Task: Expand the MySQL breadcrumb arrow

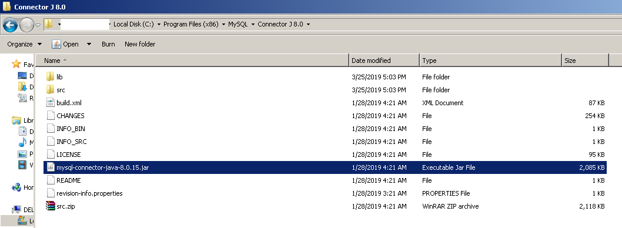Action: point(253,25)
